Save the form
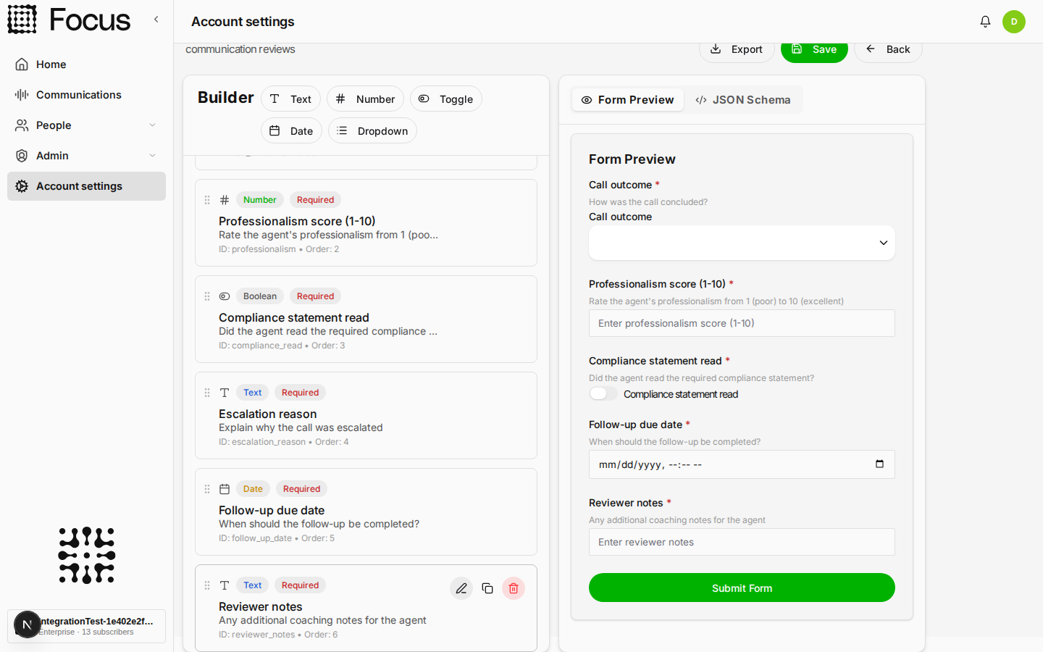Viewport: 1043px width, 652px height. tap(814, 49)
